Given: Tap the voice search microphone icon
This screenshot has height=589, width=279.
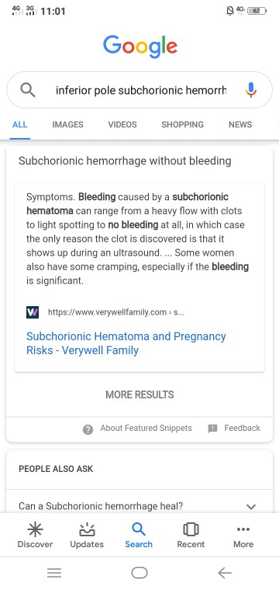Looking at the screenshot, I should point(251,90).
